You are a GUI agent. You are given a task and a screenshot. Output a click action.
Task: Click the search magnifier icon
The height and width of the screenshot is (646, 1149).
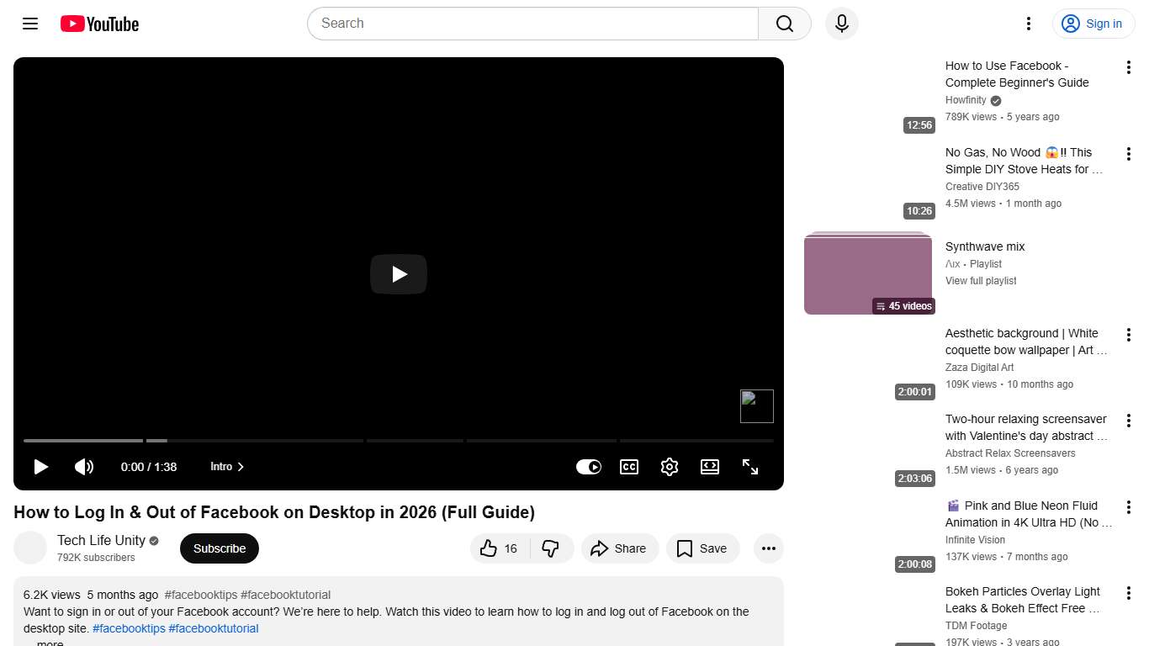(783, 24)
